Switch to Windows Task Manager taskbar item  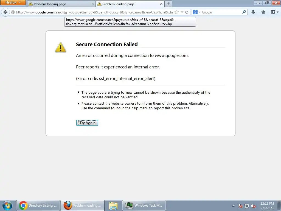(x=144, y=206)
